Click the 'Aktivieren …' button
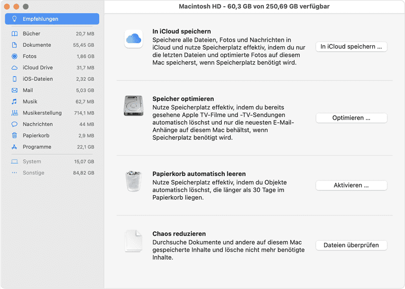The height and width of the screenshot is (289, 405). point(351,185)
